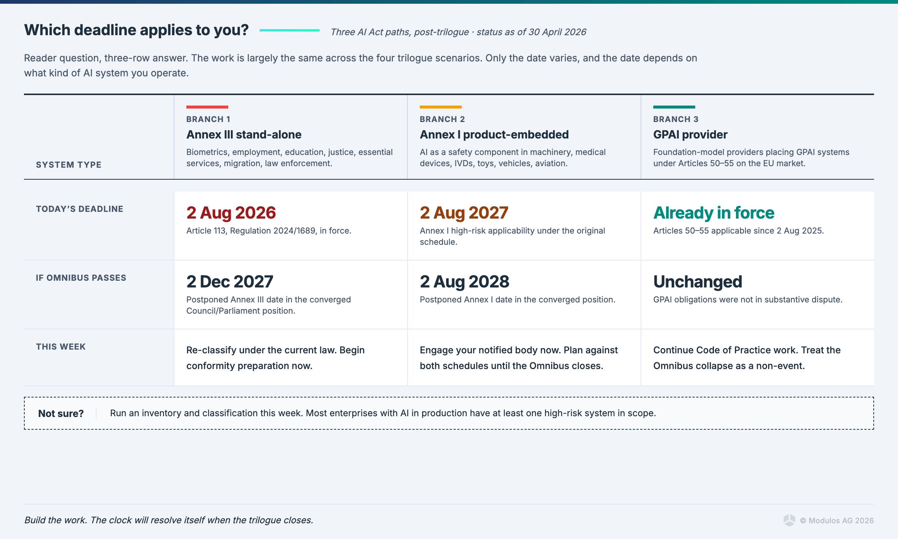Click the orange Branch 2 accent bar
898x539 pixels.
pos(441,107)
